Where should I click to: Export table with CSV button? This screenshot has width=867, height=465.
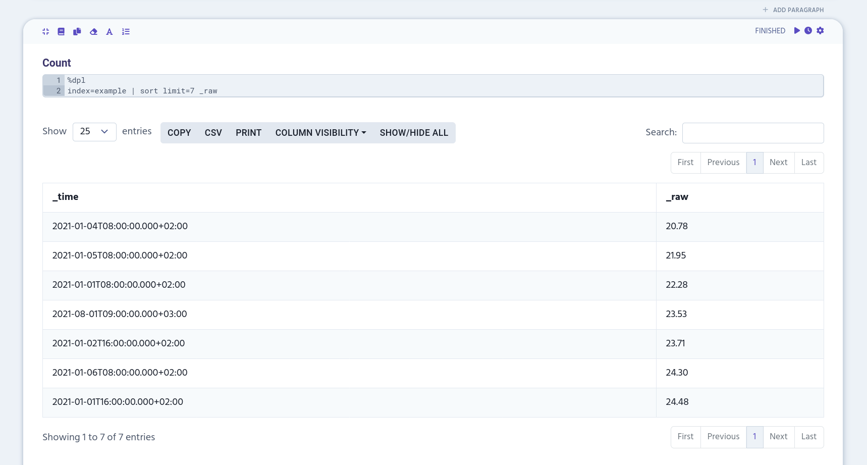(x=213, y=133)
